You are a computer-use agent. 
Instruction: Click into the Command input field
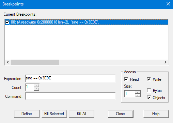tap(70, 96)
